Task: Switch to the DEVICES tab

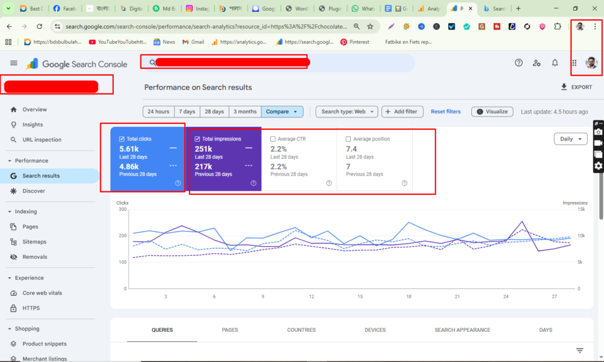Action: 375,330
